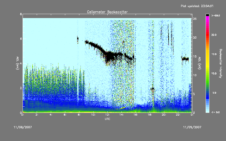Click the "AGL (kft)" right axis label
226x141 pixels.
[199, 63]
